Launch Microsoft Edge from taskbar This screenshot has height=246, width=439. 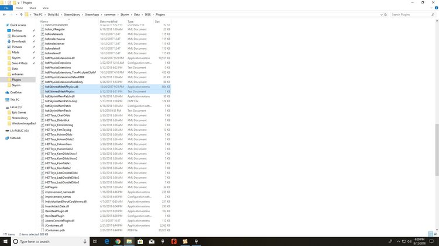[107, 241]
